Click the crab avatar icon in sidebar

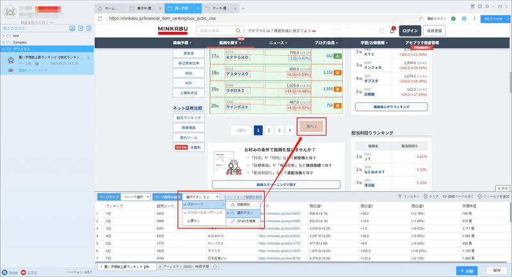(x=10, y=12)
